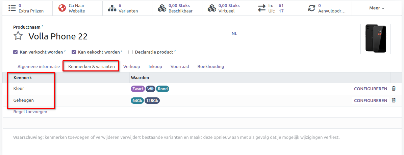Click the Aanvulopdrachten refresh icon
Screen dimensions: 404x155
pyautogui.click(x=311, y=8)
